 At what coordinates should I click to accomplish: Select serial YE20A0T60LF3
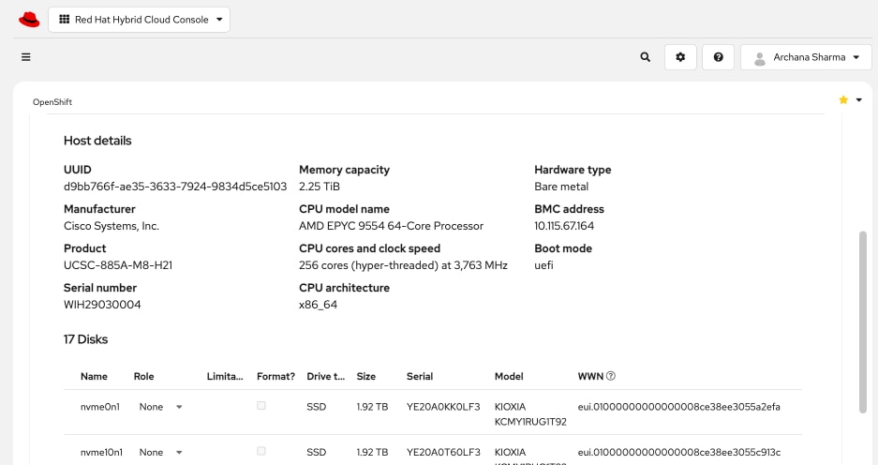[x=443, y=452]
